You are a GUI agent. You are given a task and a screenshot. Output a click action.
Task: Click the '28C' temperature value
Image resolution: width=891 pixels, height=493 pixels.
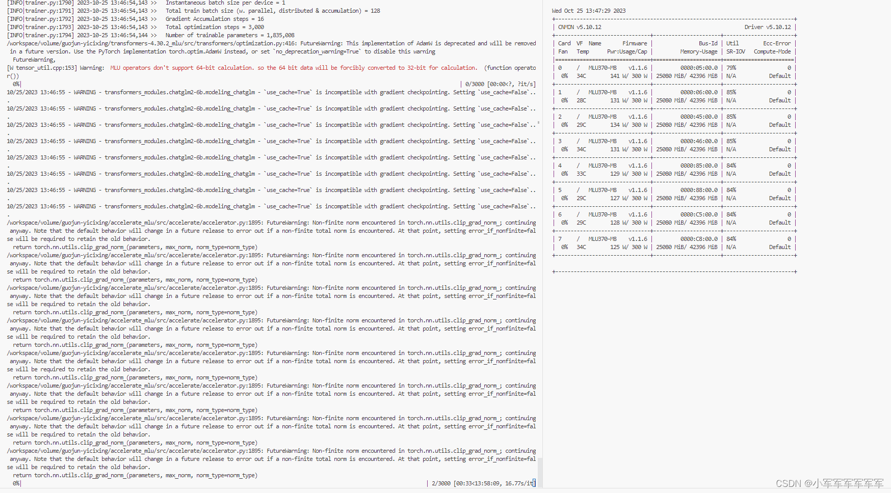coord(581,100)
